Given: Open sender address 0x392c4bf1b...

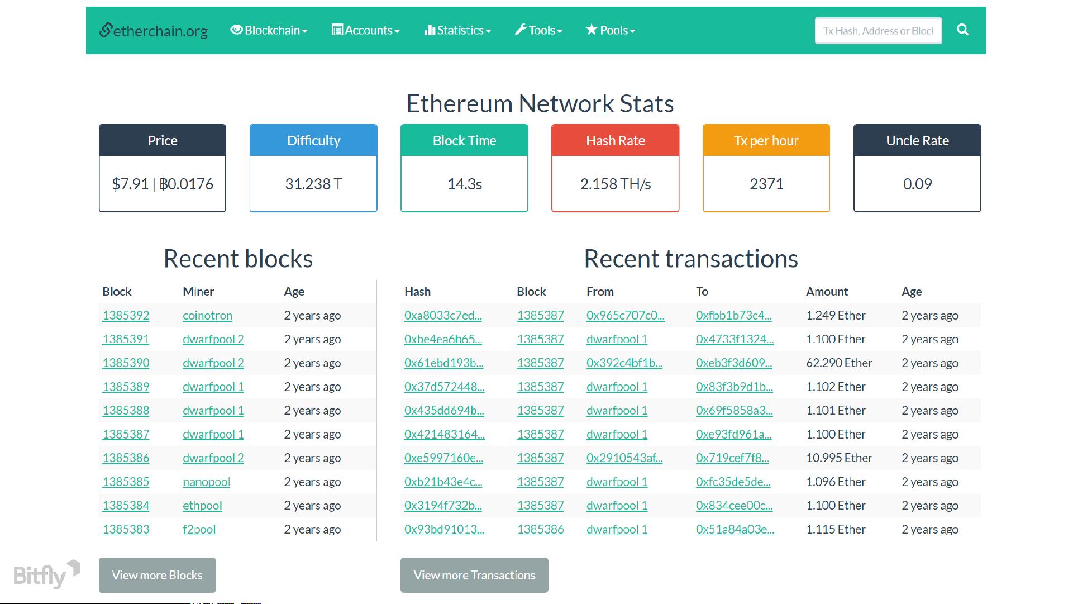Looking at the screenshot, I should (624, 363).
